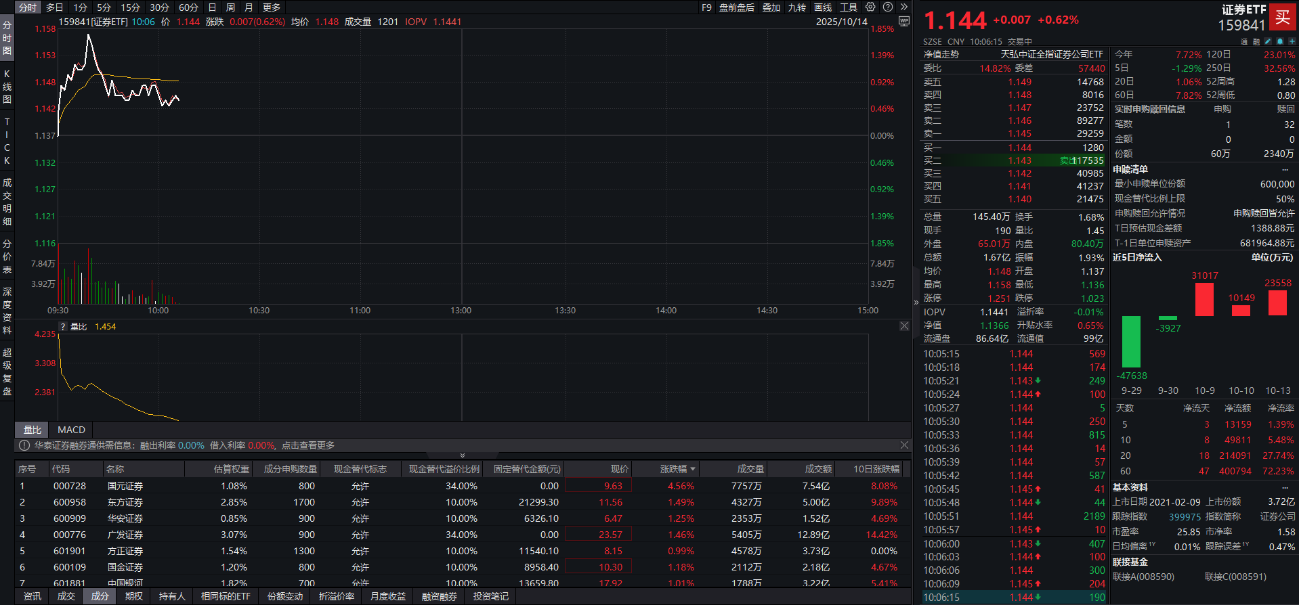Close the 量比 indicator sub-chart panel
Screen dimensions: 1299x605
pos(904,326)
